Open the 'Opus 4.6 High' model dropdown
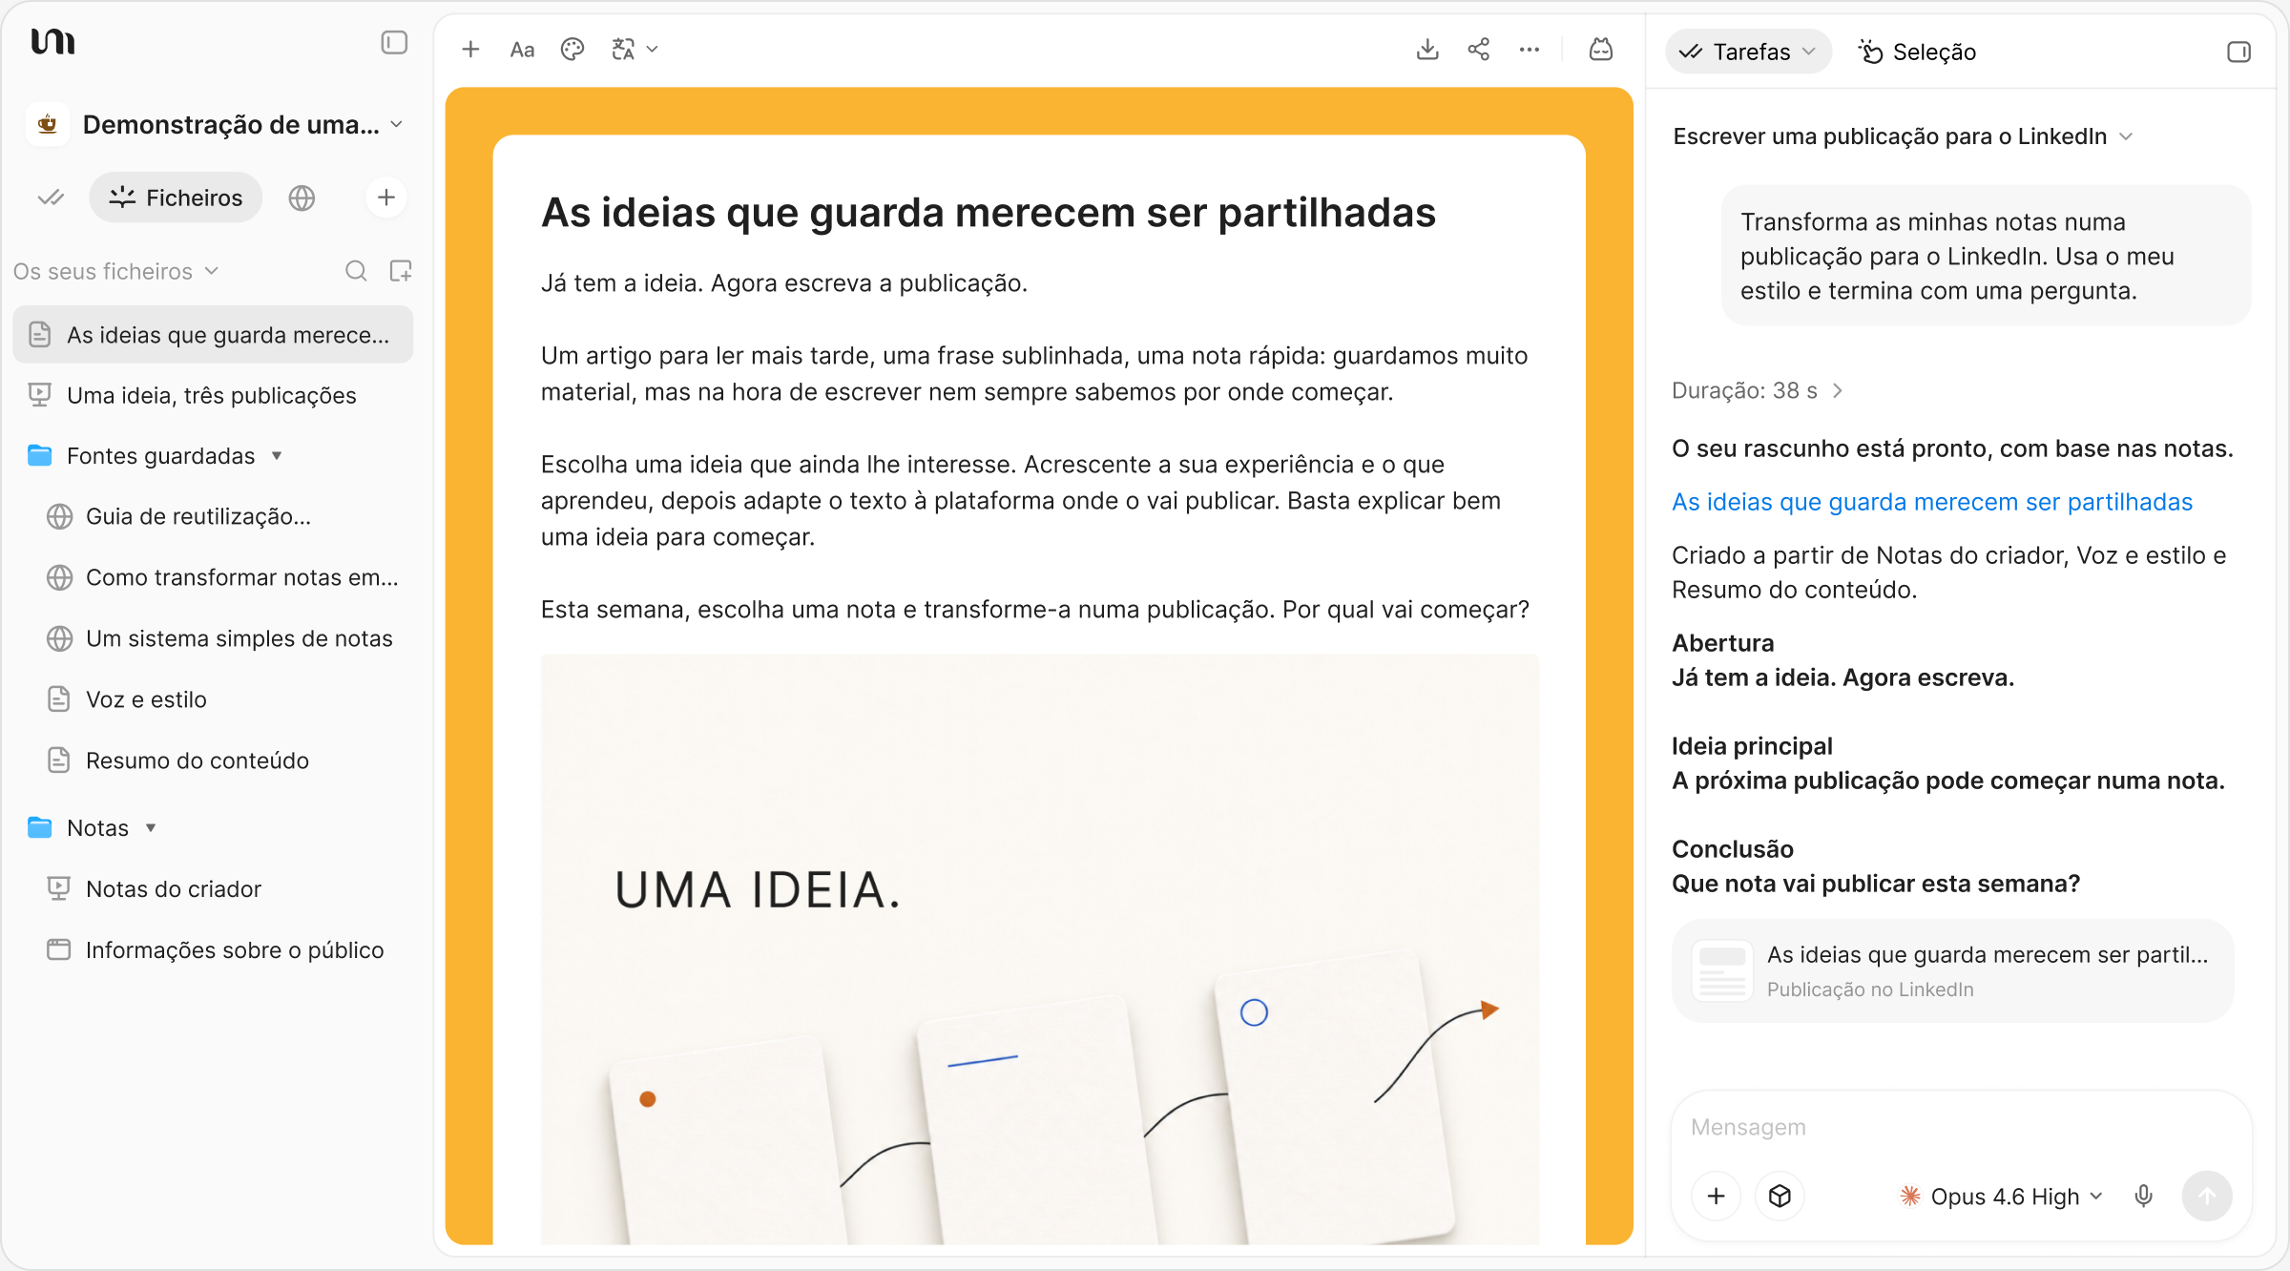 2001,1197
